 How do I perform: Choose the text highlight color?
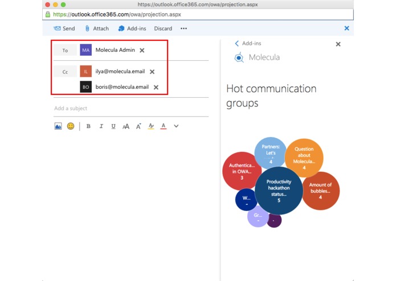[x=151, y=126]
